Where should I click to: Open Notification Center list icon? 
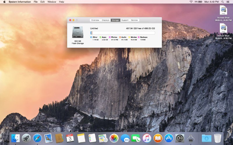pos(228,2)
